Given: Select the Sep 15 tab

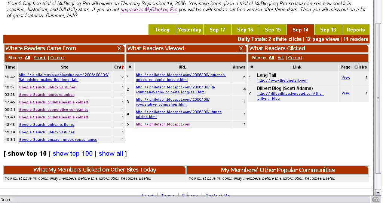Looking at the screenshot, I should click(273, 30).
